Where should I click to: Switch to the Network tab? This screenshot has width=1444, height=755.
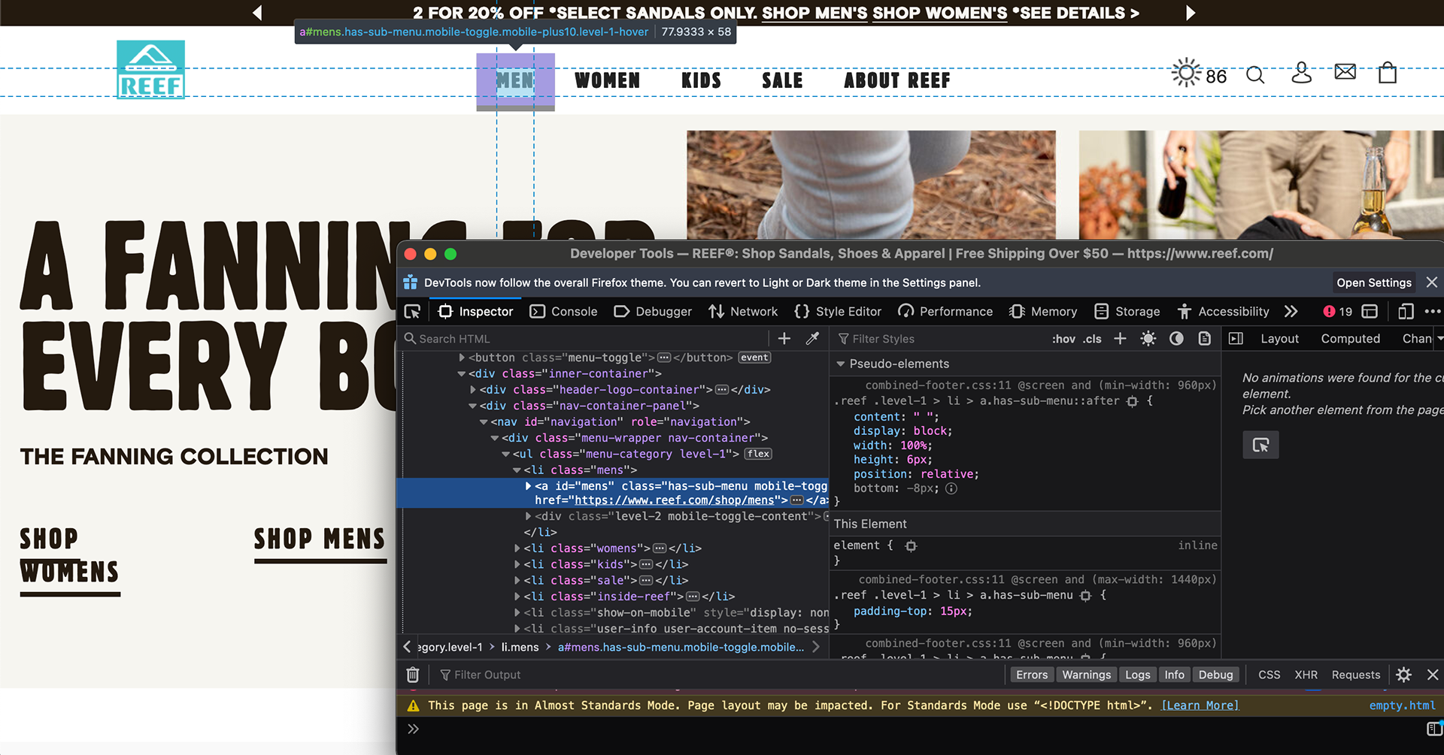743,311
